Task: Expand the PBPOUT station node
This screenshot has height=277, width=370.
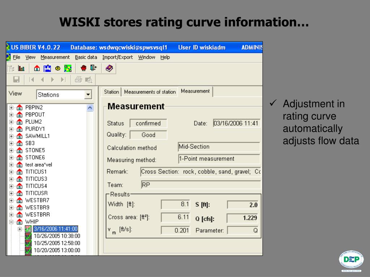Action: point(11,115)
